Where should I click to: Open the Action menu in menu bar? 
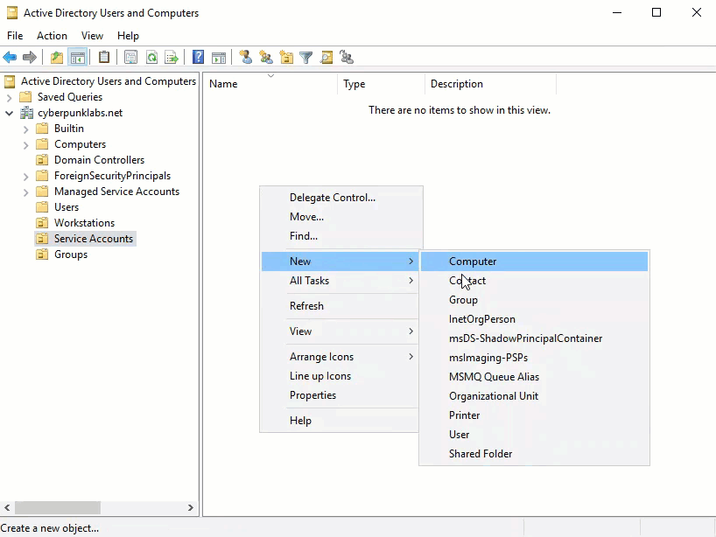52,36
